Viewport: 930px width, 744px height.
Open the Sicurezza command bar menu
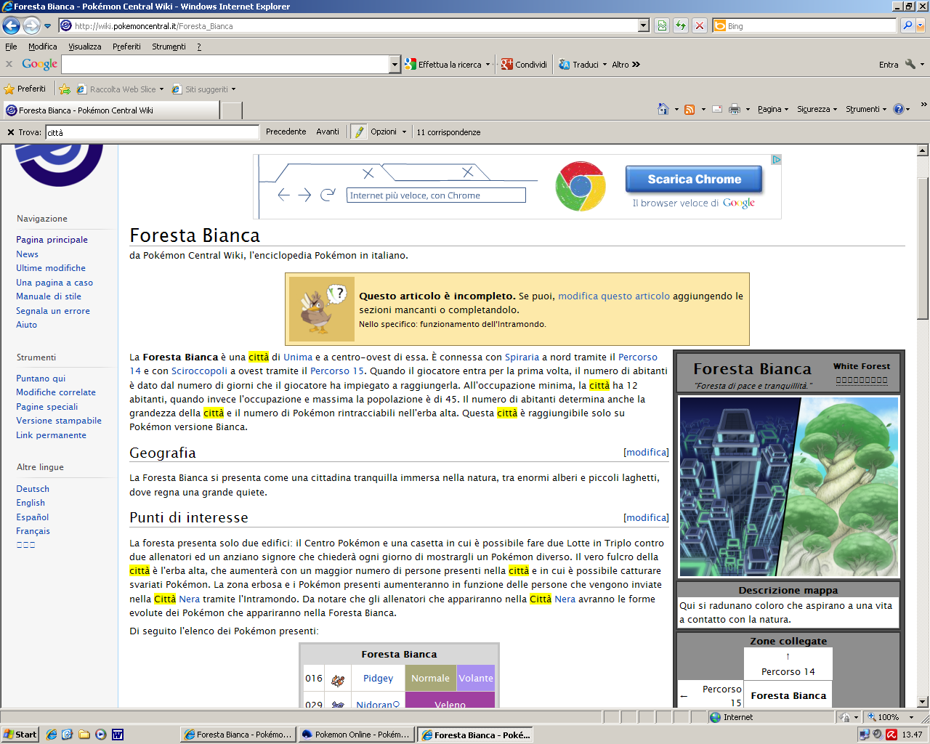pos(817,109)
